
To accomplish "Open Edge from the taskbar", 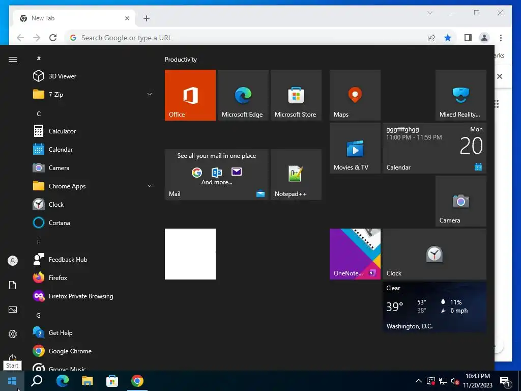I will [62, 381].
